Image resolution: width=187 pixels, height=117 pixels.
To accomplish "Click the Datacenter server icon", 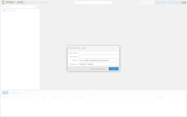I will [x=4, y=10].
